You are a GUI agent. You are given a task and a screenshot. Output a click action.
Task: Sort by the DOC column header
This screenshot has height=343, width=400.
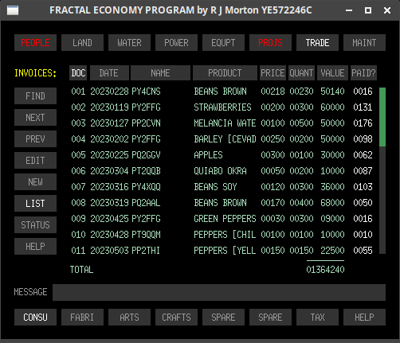point(78,72)
